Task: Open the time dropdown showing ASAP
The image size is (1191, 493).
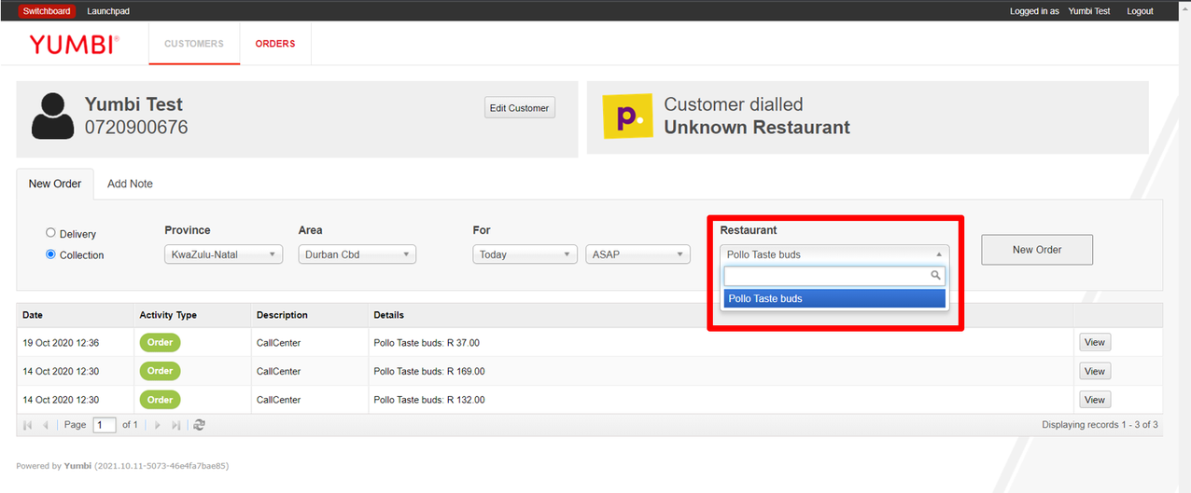Action: tap(638, 254)
